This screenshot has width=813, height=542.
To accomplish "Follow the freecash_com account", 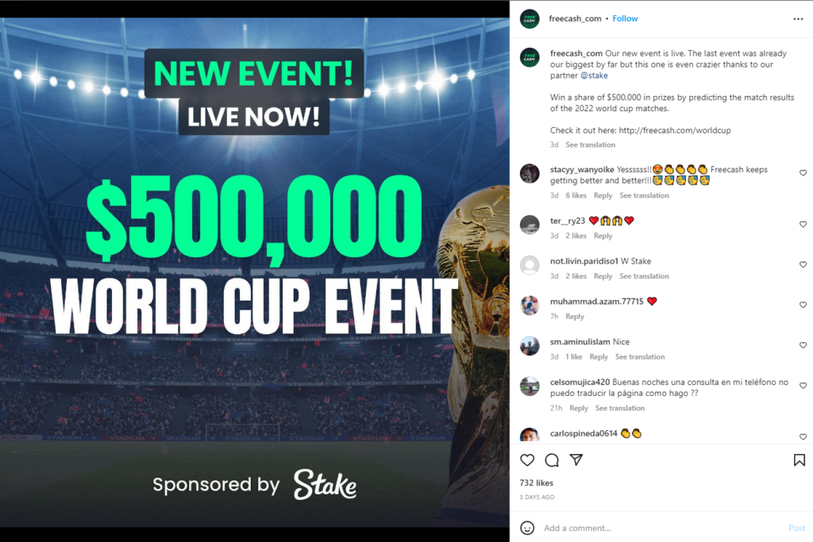I will pyautogui.click(x=625, y=19).
